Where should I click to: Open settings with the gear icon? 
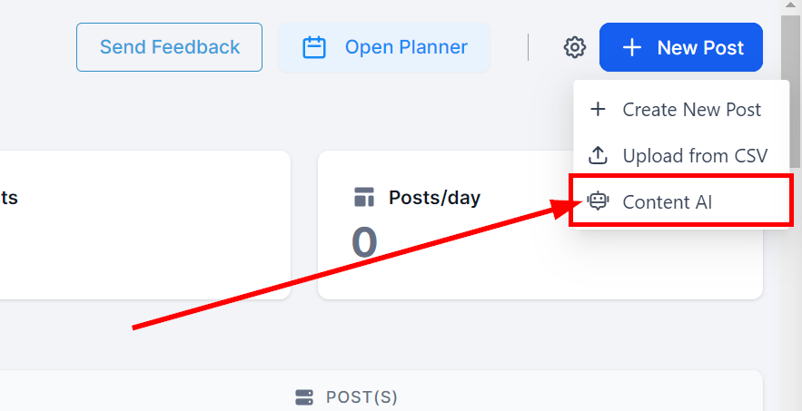(575, 47)
